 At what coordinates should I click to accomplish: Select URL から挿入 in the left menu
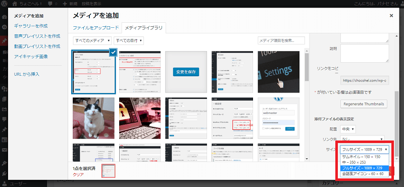click(27, 74)
